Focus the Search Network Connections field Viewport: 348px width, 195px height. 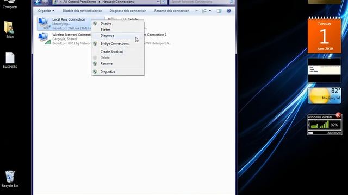201,2
